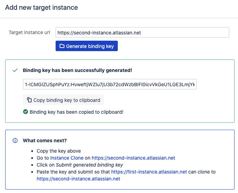Screen dimensions: 238x193
Task: Open the Instance Clone link
Action: coord(69,158)
